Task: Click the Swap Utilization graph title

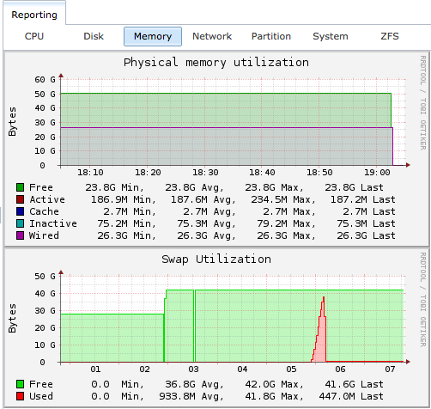Action: (216, 259)
